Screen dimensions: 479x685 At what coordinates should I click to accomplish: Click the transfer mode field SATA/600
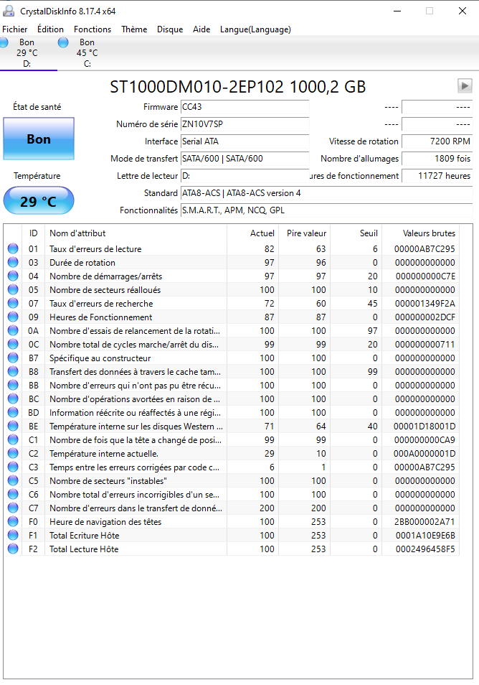coord(245,159)
